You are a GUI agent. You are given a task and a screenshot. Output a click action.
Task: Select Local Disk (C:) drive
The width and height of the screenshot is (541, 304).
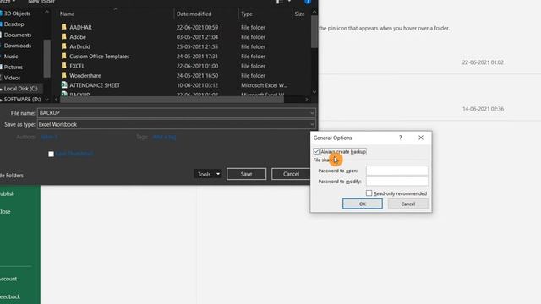[20, 89]
